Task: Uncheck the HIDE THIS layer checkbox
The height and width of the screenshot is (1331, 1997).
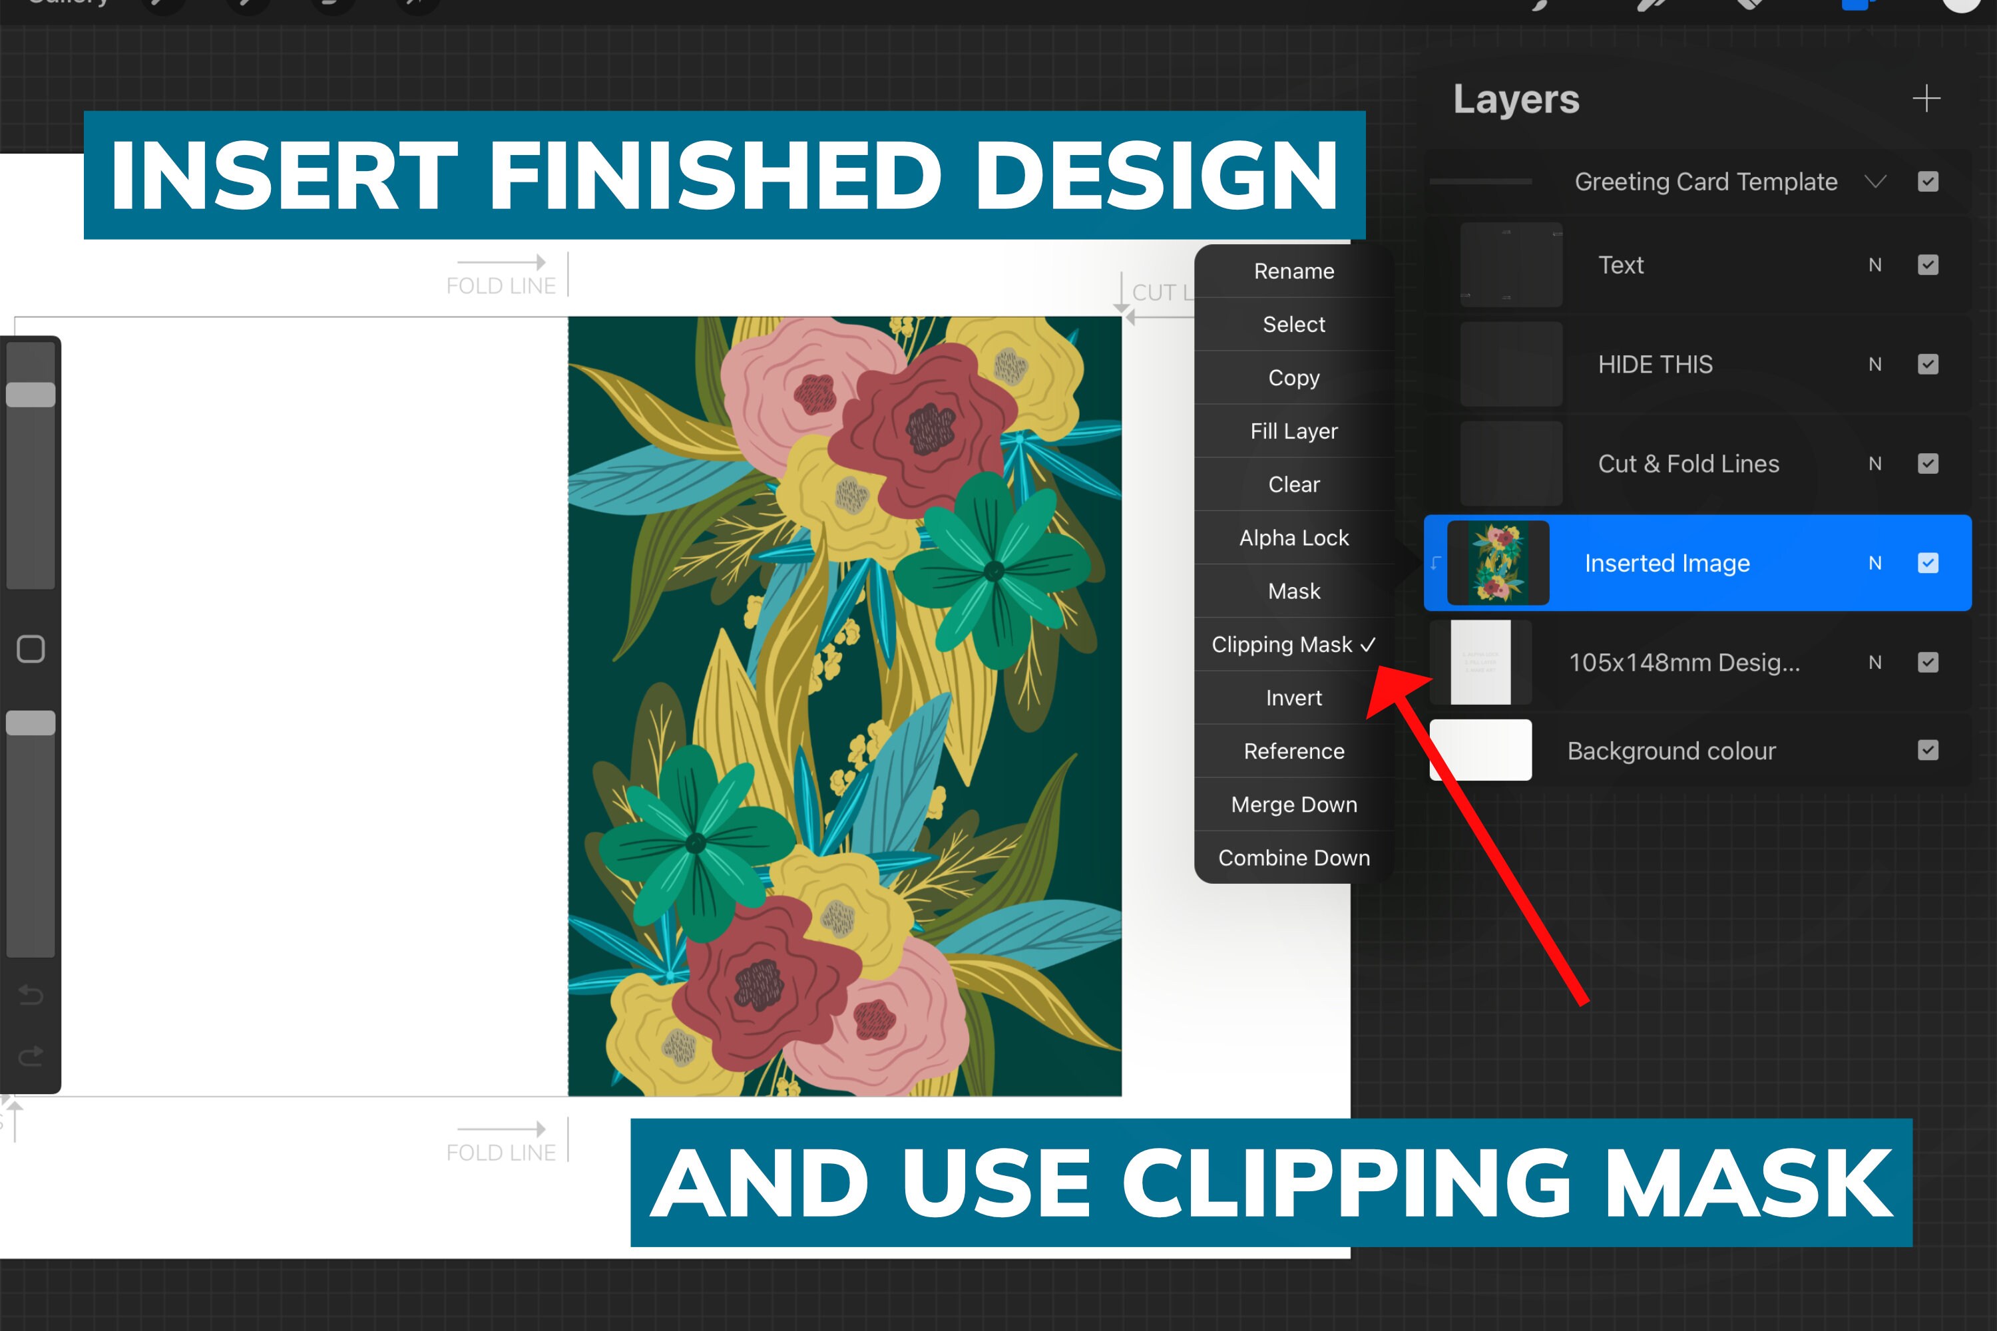Action: [x=1928, y=364]
